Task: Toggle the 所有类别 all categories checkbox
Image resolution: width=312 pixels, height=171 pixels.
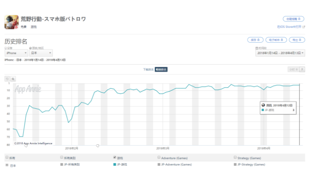Action: pyautogui.click(x=62, y=157)
